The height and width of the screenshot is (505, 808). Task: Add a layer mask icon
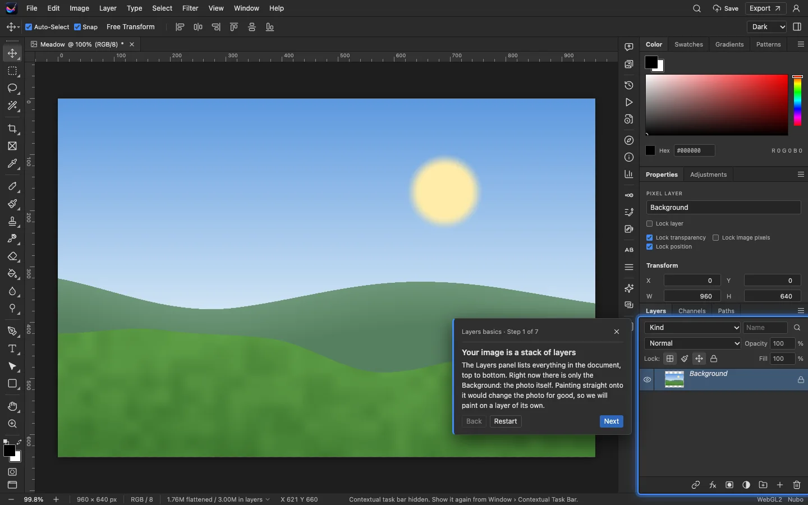click(x=729, y=485)
